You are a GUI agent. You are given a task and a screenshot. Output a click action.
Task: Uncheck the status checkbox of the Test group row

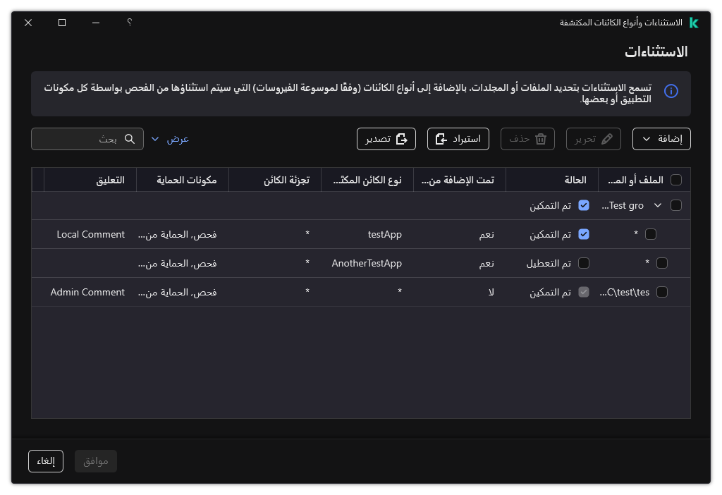pos(584,204)
